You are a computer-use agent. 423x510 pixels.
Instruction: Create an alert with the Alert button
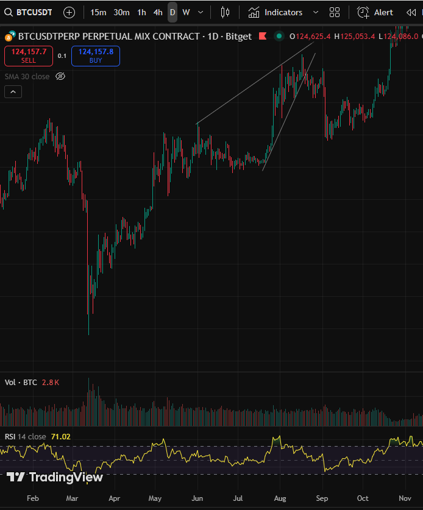(x=375, y=12)
